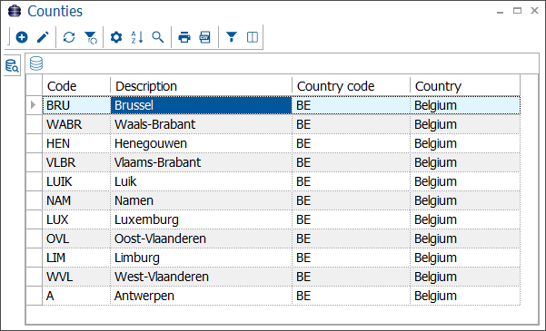Print the counties list
Image resolution: width=546 pixels, height=331 pixels.
coord(184,37)
